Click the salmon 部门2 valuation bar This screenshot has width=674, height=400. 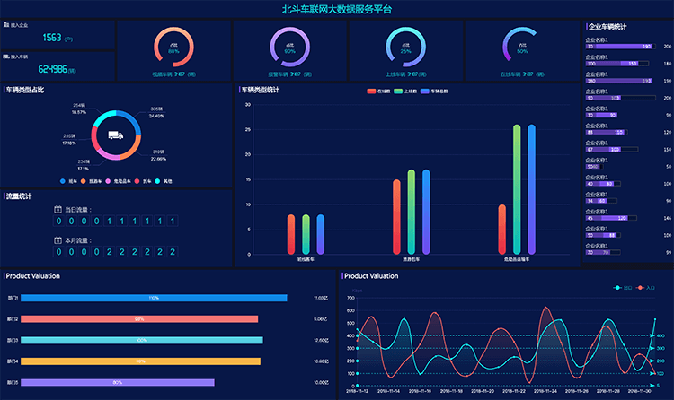click(139, 319)
